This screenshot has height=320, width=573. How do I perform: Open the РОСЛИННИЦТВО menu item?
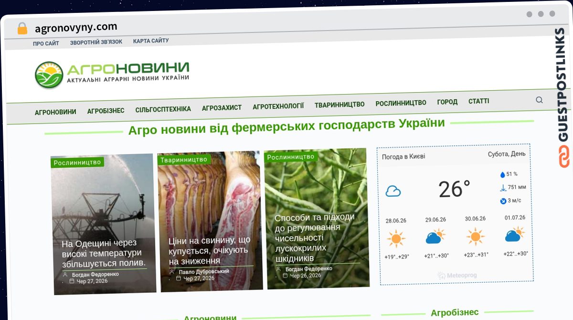[x=401, y=103]
